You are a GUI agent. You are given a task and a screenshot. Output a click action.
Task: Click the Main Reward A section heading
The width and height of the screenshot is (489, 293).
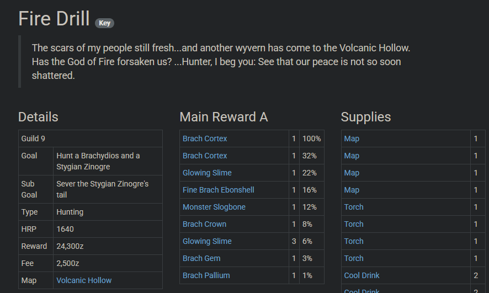[x=224, y=117]
